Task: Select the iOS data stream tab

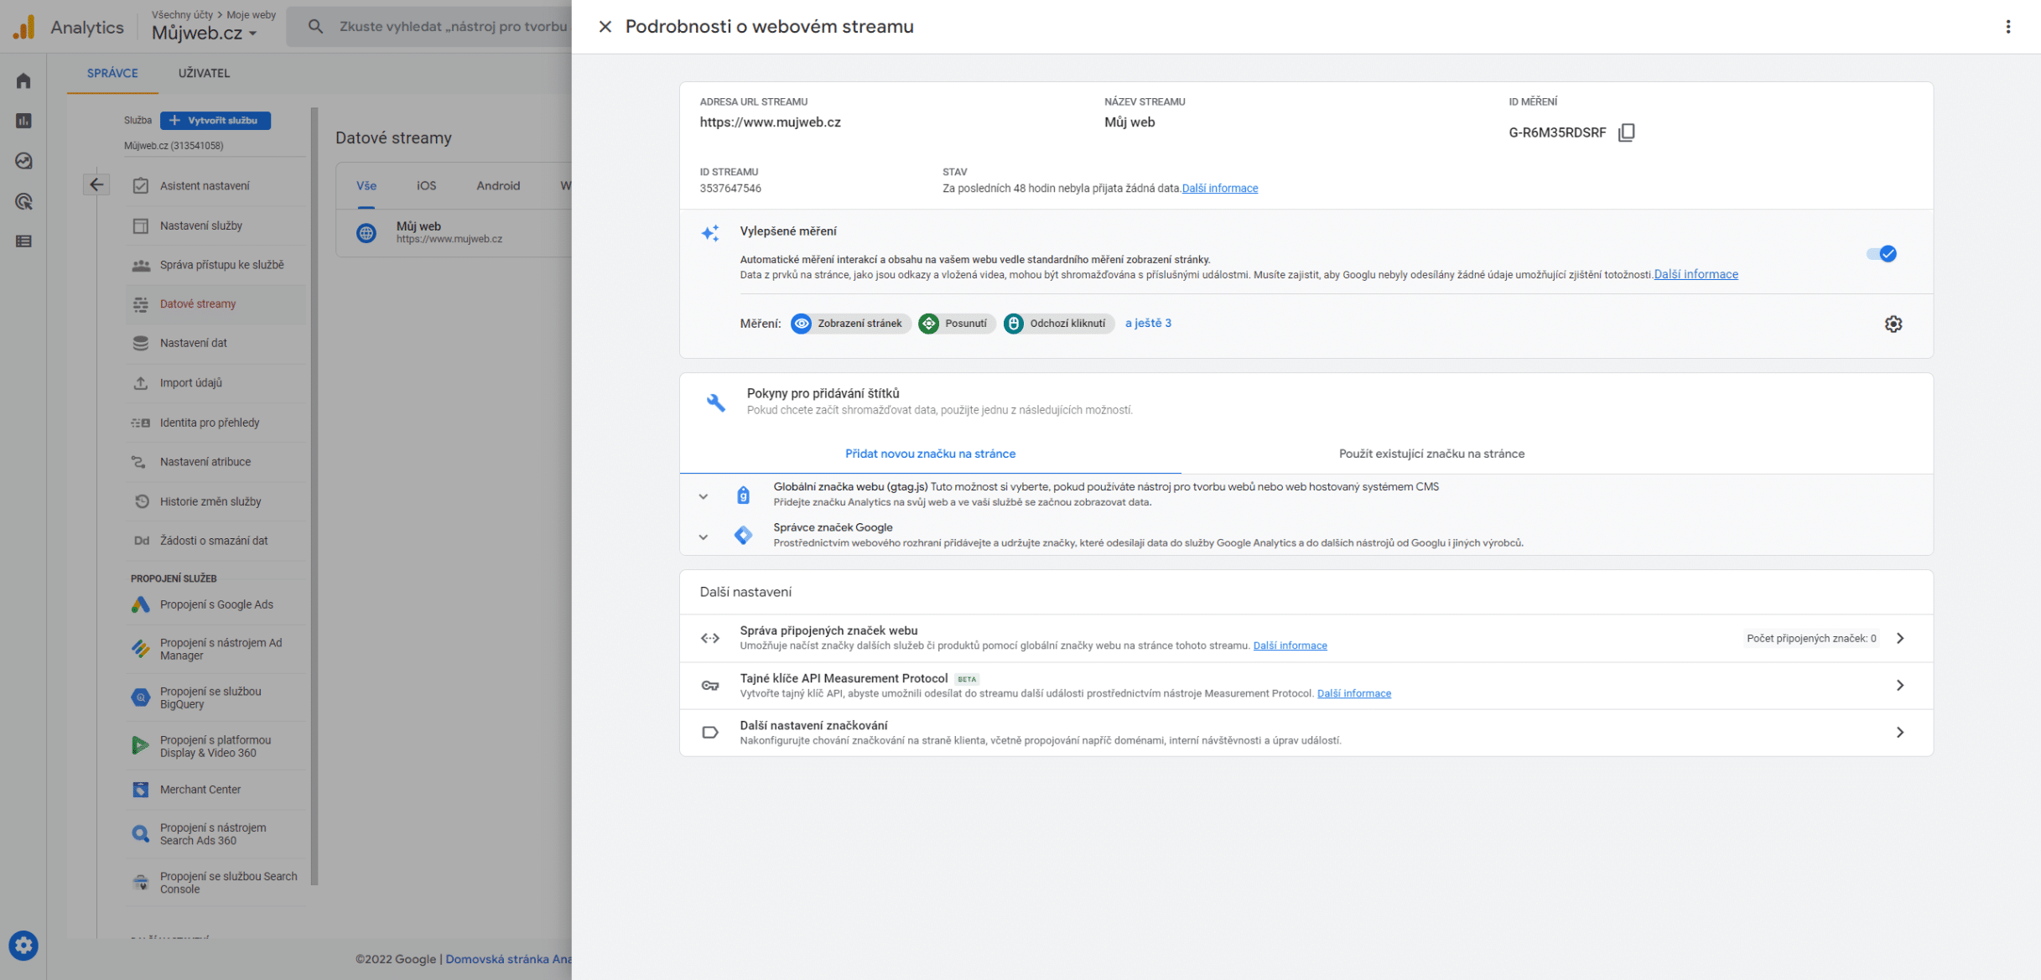Action: tap(426, 185)
